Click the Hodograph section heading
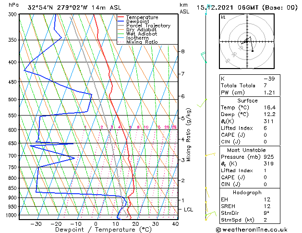 (247, 192)
